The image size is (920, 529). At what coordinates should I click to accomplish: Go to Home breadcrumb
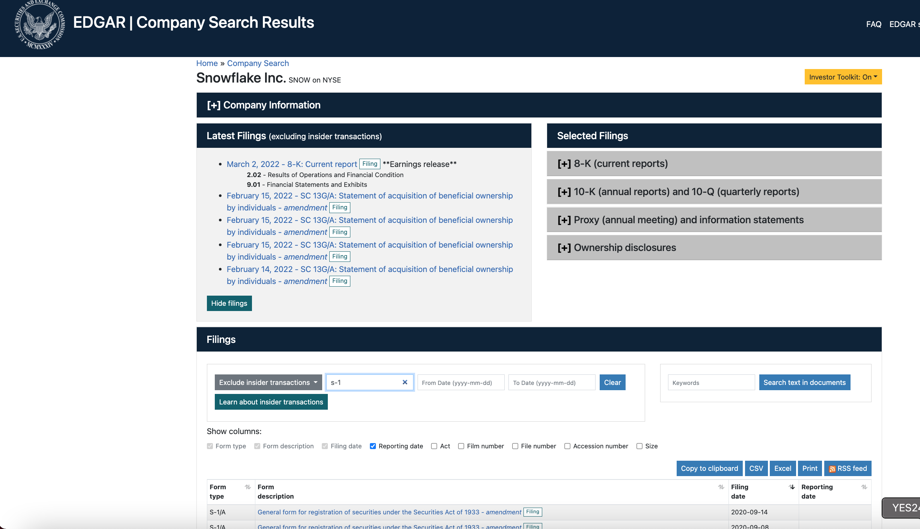coord(207,63)
